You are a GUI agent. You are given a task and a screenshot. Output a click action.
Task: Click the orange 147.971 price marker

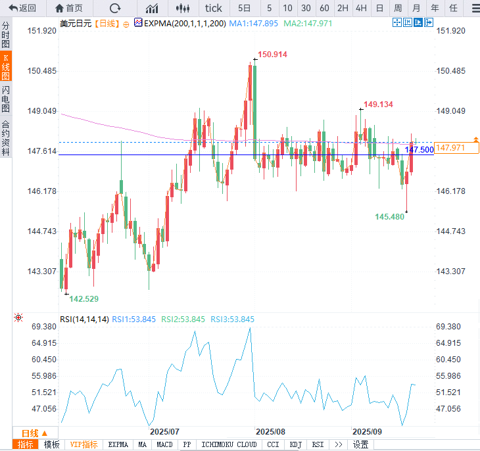coord(456,148)
